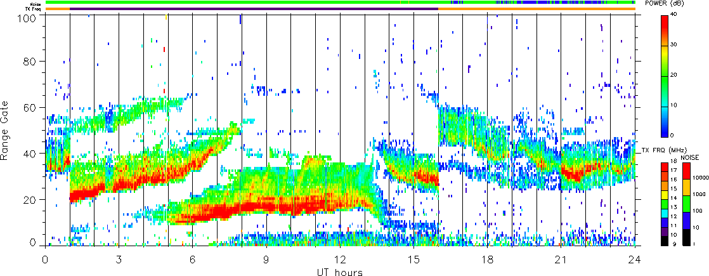Click TX FRQ legend value "18"
This screenshot has width=709, height=276.
pos(673,161)
